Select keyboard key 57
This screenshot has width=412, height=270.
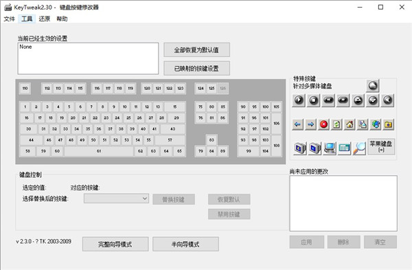(170, 140)
